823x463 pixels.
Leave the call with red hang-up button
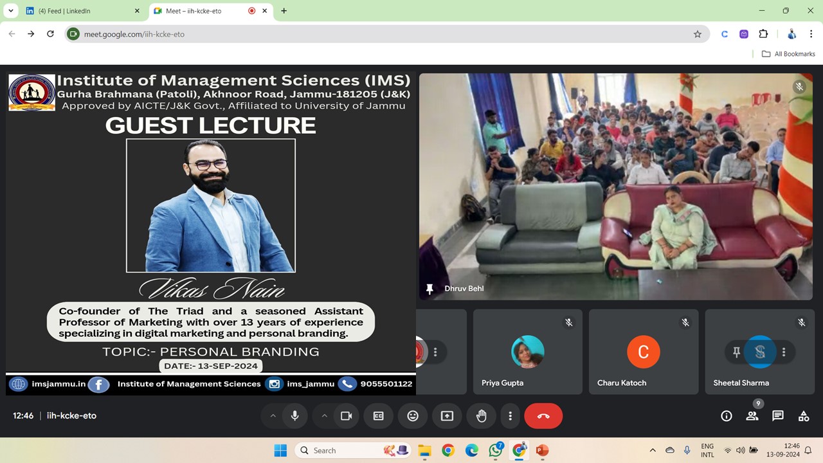[543, 416]
